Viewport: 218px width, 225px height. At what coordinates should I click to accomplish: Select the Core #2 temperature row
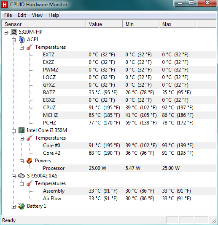click(129, 153)
